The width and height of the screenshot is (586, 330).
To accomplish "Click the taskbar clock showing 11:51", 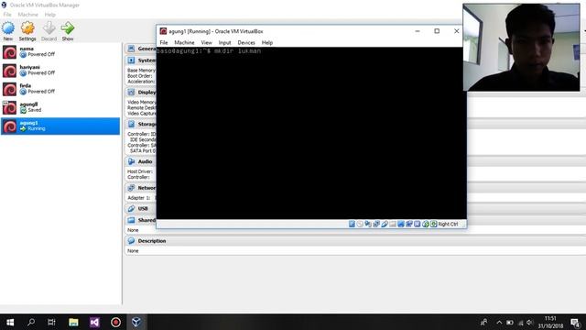I will tap(550, 322).
